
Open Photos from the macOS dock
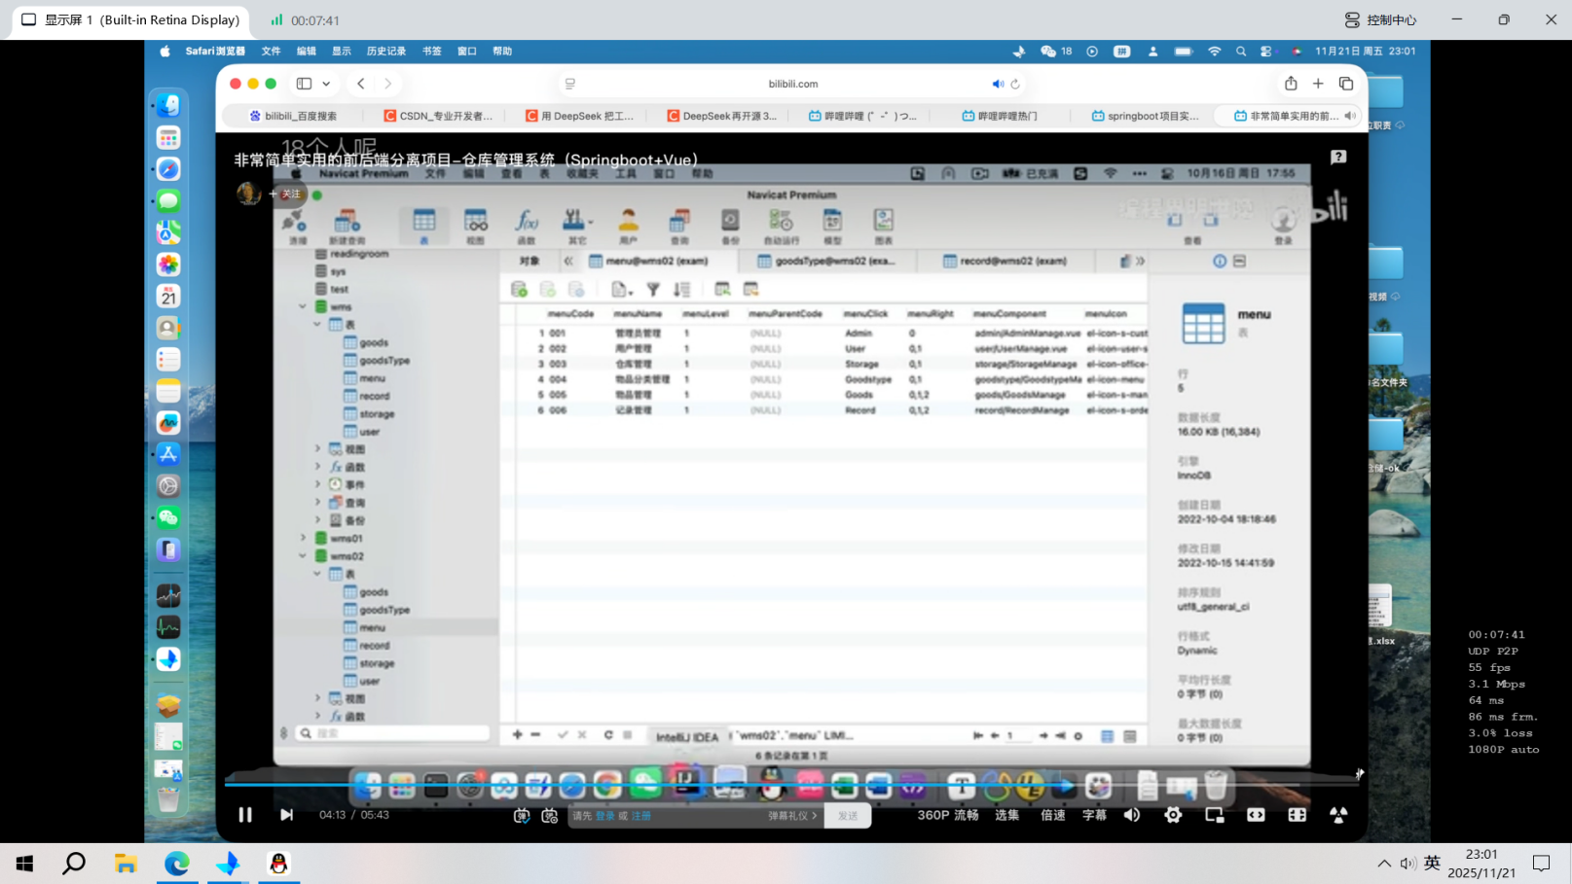point(168,265)
